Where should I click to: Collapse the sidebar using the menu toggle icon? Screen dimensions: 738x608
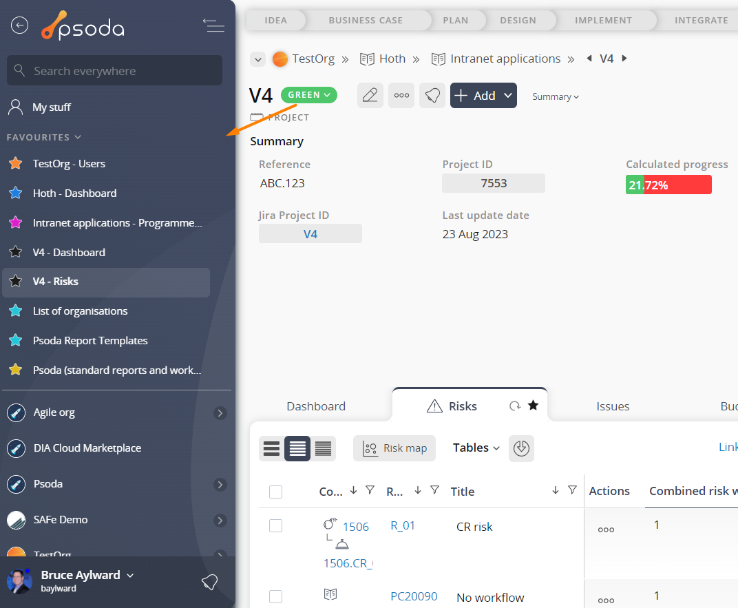coord(213,25)
